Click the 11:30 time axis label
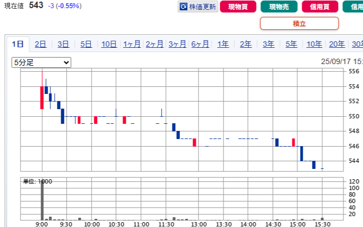Image resolution: width=363 pixels, height=227 pixels. (166, 224)
